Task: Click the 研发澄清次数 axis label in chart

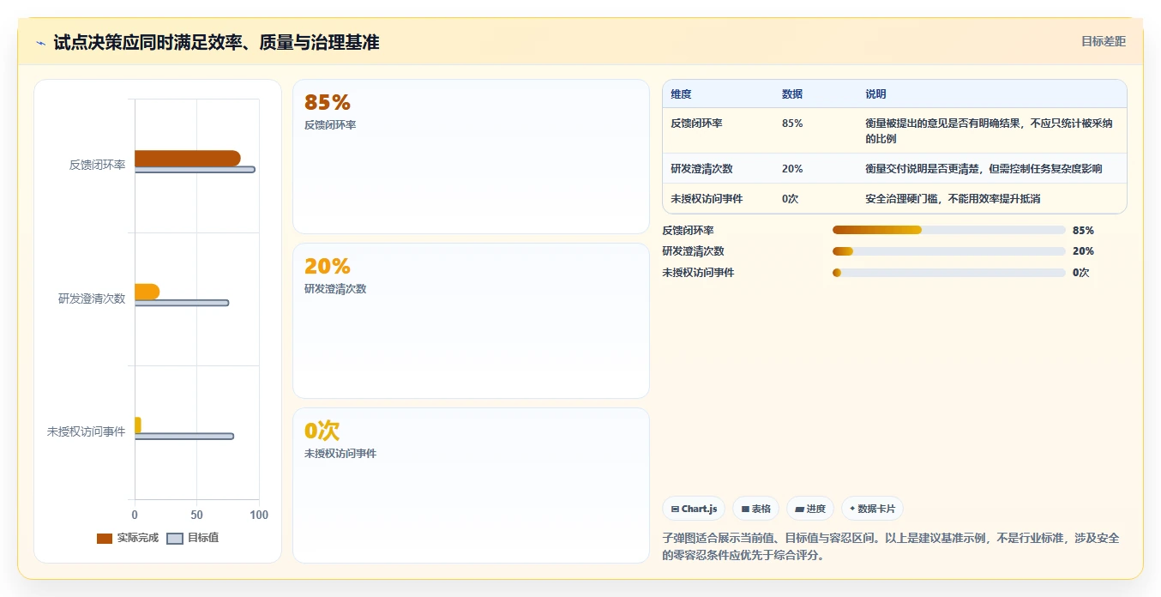Action: coord(92,298)
